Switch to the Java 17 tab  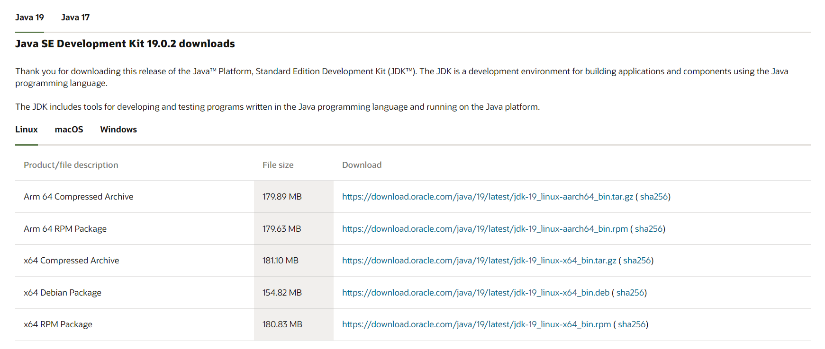tap(75, 17)
